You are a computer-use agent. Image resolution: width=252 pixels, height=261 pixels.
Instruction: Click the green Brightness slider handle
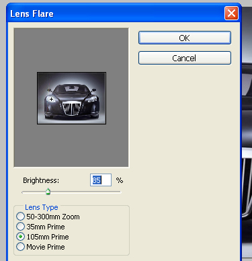[48, 192]
